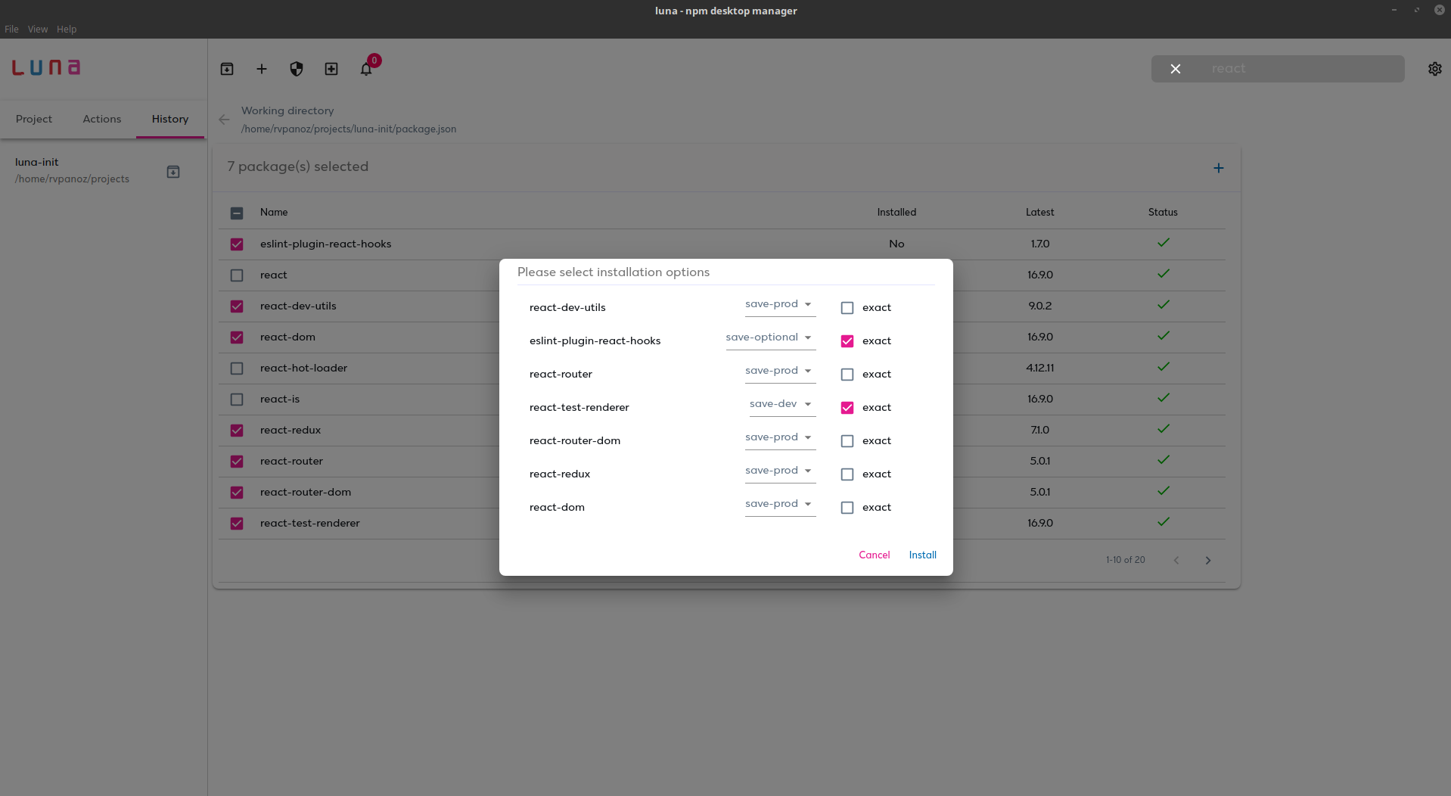Minimize the Luna window
The height and width of the screenshot is (796, 1451).
tap(1394, 10)
